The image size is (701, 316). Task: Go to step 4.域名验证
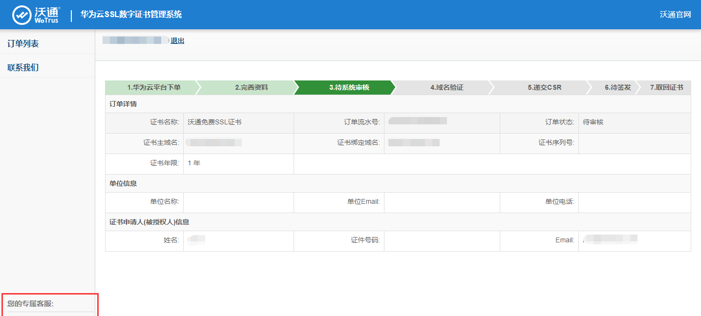tap(446, 88)
